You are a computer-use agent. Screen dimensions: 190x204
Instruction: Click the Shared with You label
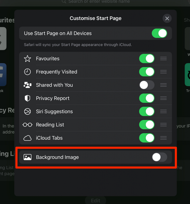pyautogui.click(x=54, y=85)
